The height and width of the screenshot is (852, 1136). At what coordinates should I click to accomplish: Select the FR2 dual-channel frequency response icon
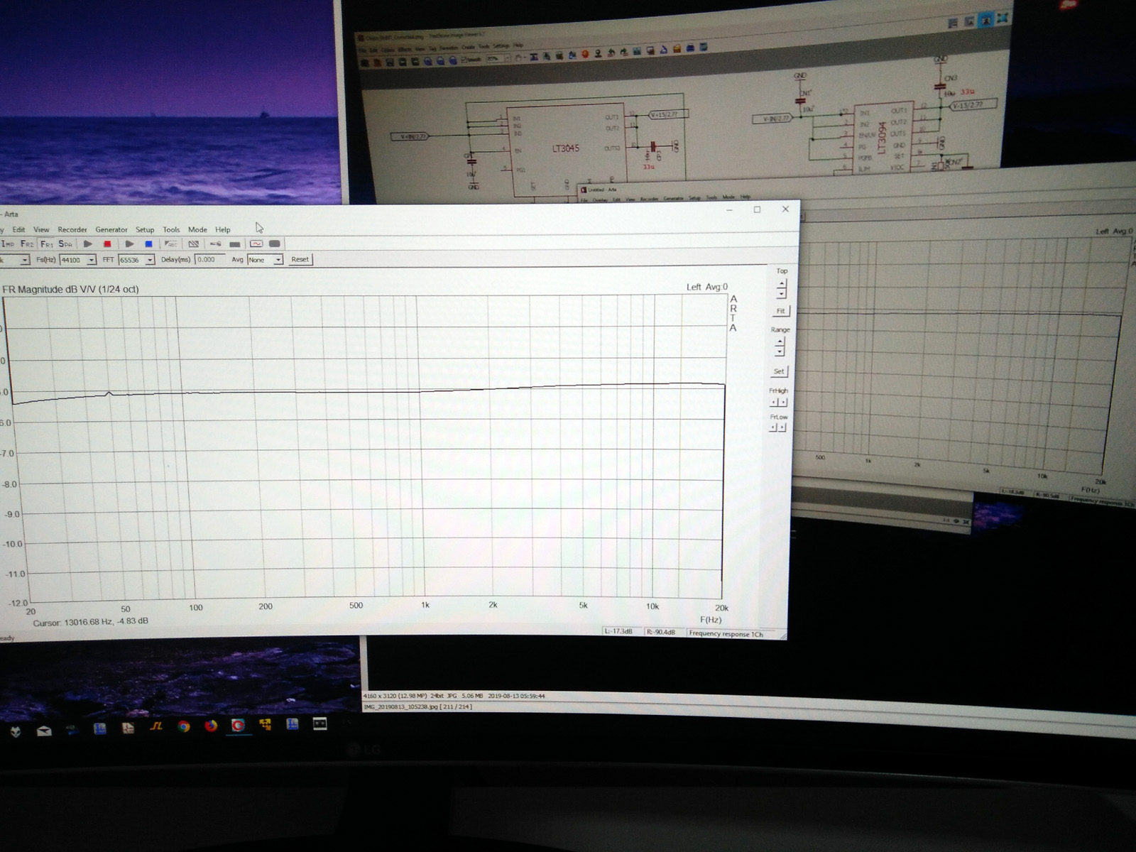tap(27, 244)
